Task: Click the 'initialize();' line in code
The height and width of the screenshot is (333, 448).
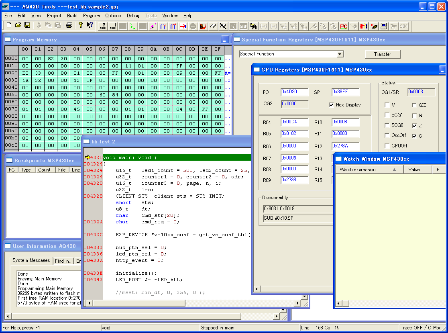Action: 136,273
